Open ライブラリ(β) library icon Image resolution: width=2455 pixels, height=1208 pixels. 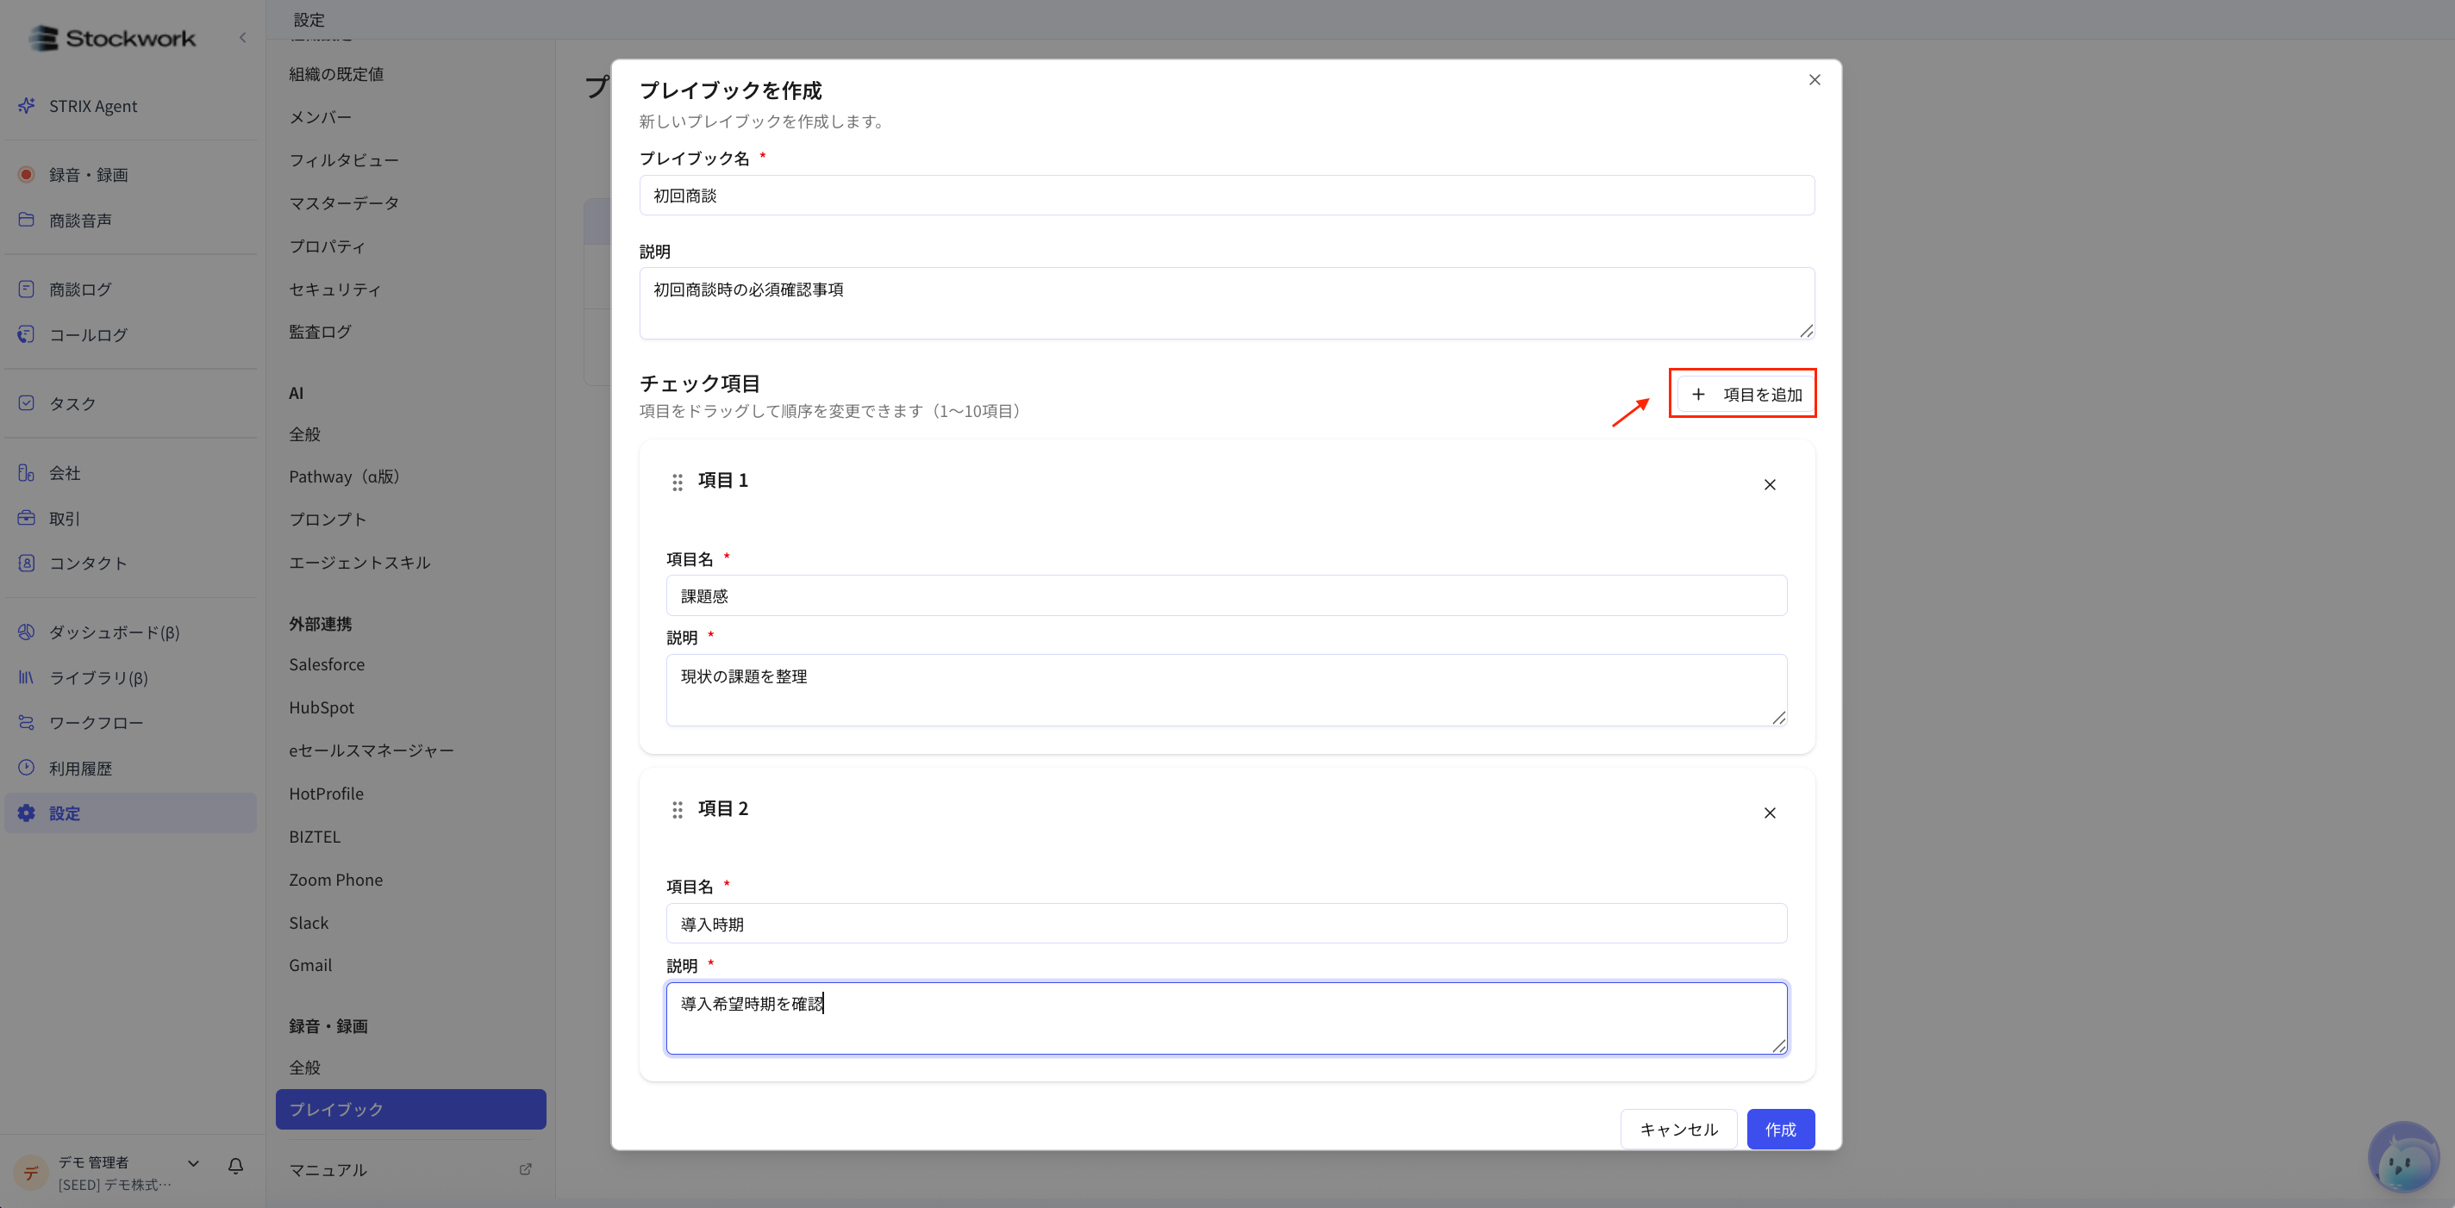pos(27,677)
